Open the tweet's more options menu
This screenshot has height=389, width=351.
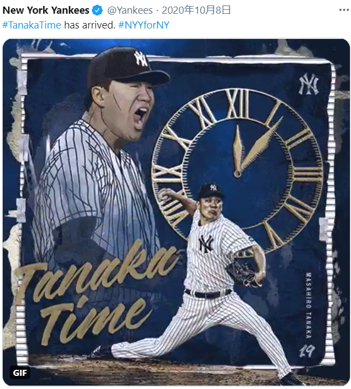[344, 10]
